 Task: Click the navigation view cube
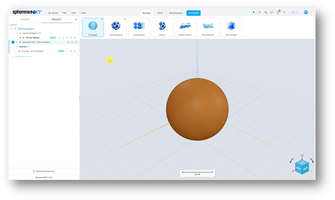pyautogui.click(x=302, y=167)
